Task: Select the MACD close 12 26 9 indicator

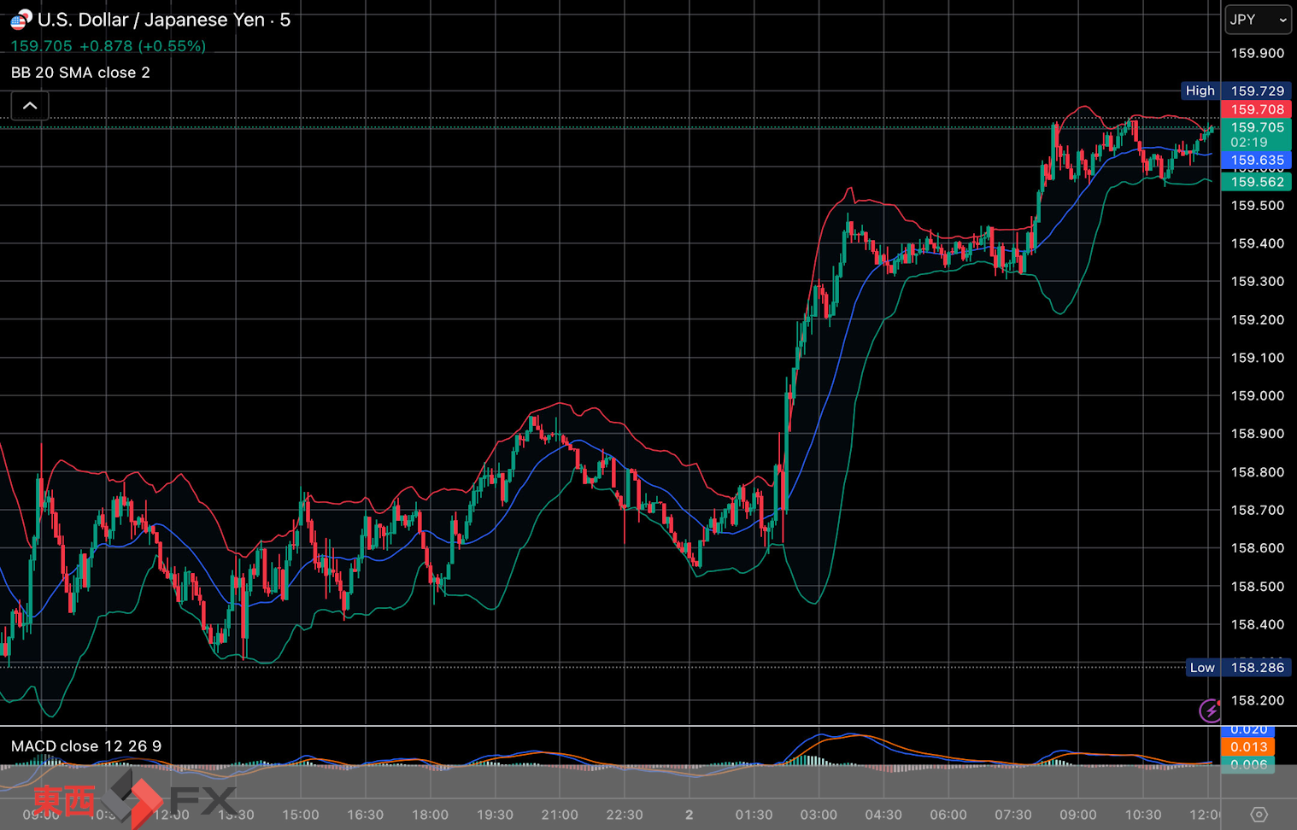Action: (86, 746)
